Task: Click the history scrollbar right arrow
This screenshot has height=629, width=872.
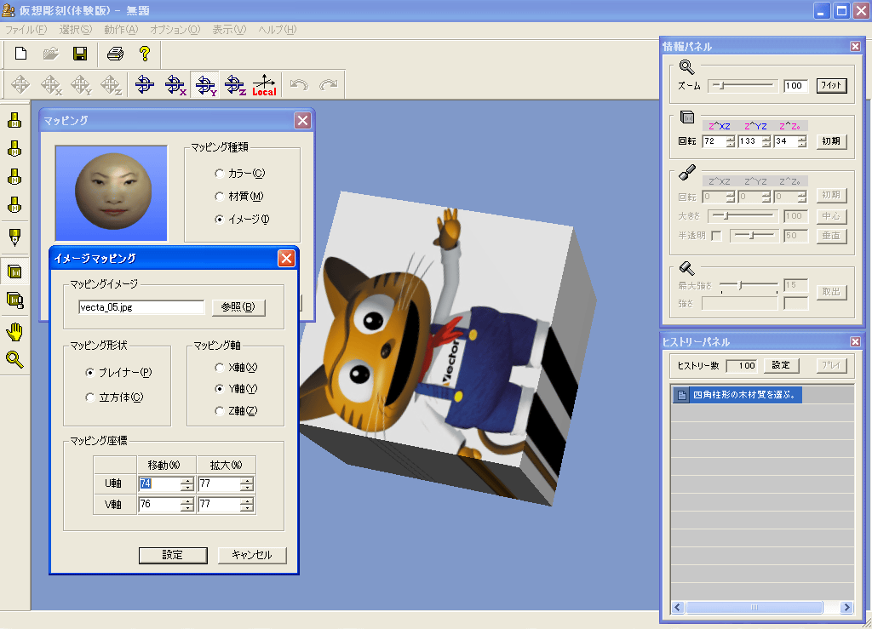Action: pos(846,608)
